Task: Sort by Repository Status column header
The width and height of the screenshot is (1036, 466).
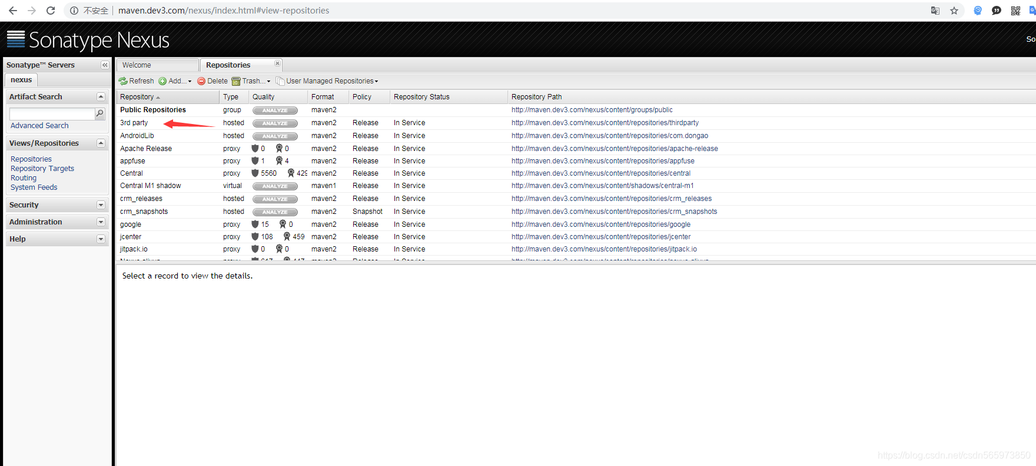Action: click(449, 97)
